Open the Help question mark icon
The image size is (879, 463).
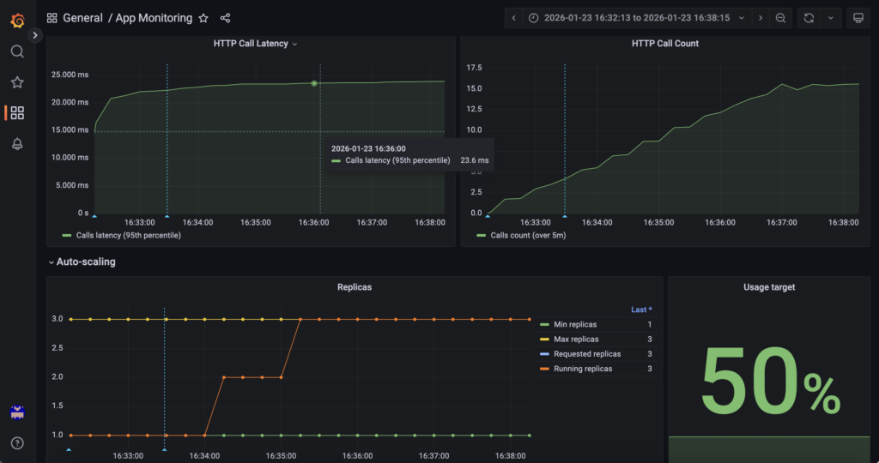click(x=17, y=443)
